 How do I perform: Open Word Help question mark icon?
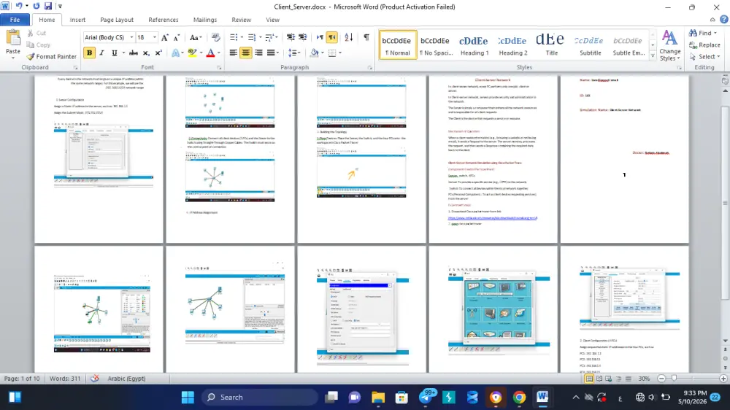pos(724,20)
